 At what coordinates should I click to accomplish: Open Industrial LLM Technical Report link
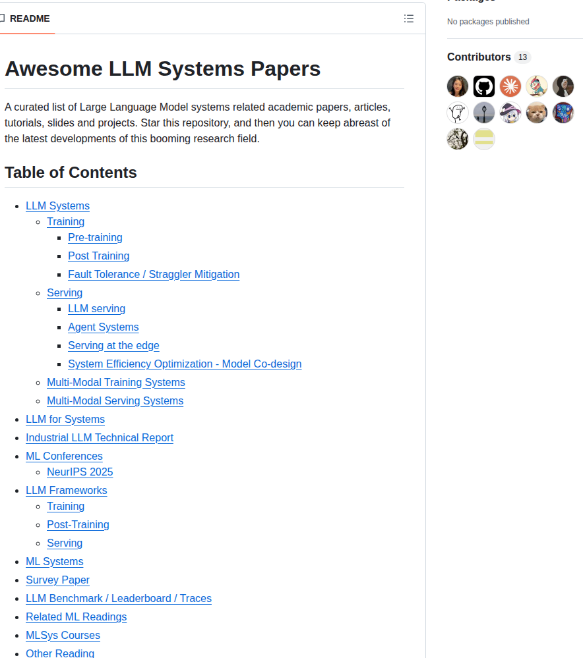click(x=100, y=438)
